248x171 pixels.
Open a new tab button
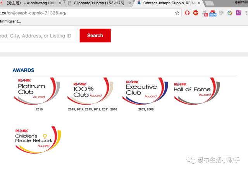(210, 3)
